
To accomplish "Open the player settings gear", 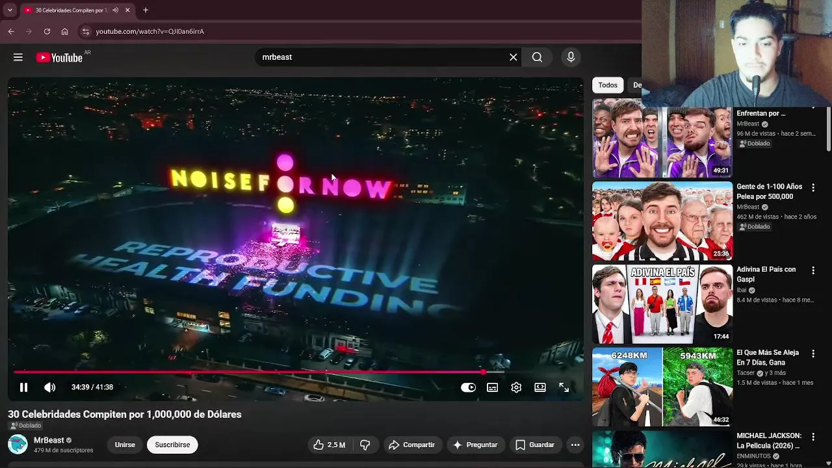I will 516,387.
